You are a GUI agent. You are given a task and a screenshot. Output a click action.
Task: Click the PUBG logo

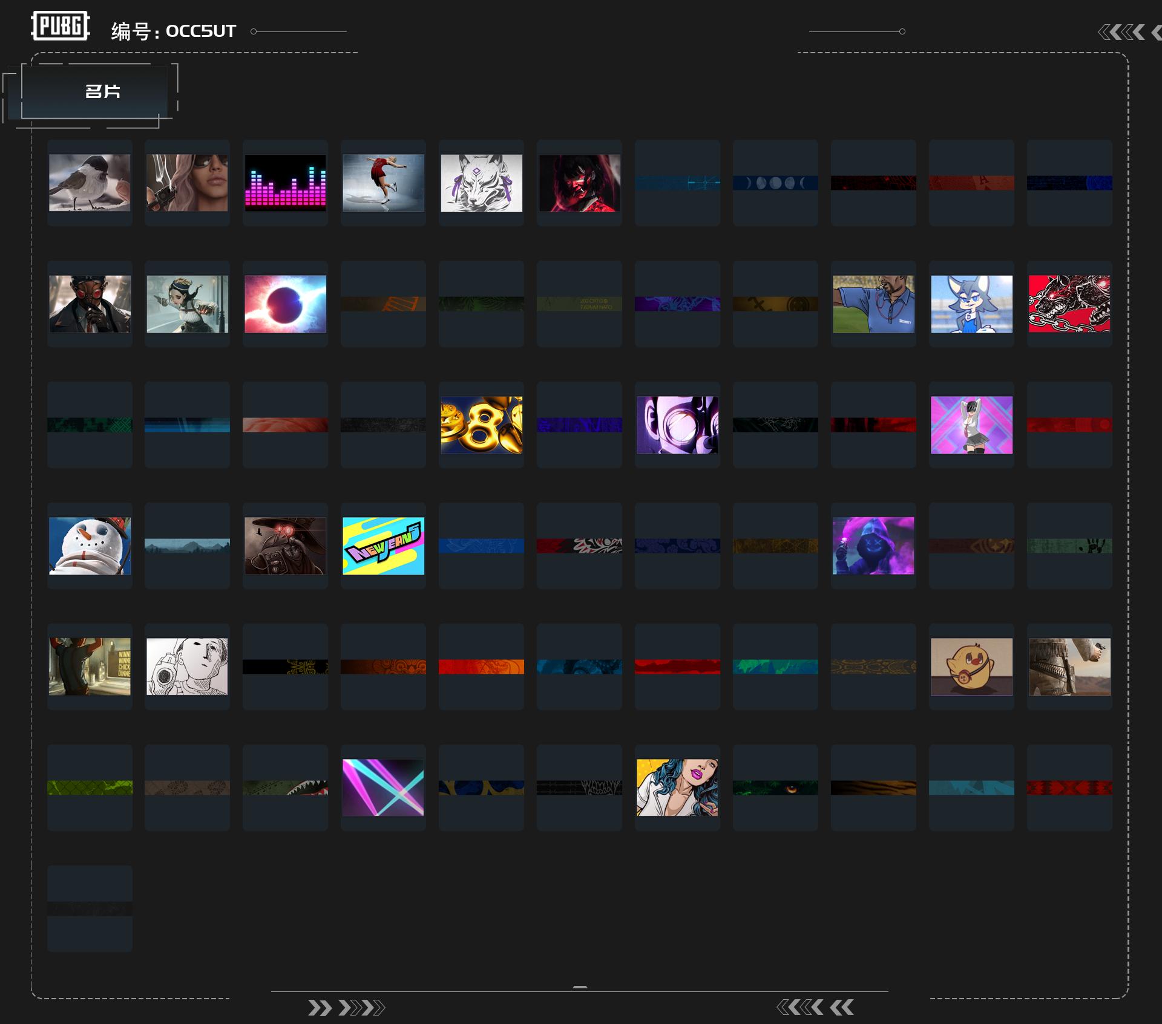pos(61,26)
